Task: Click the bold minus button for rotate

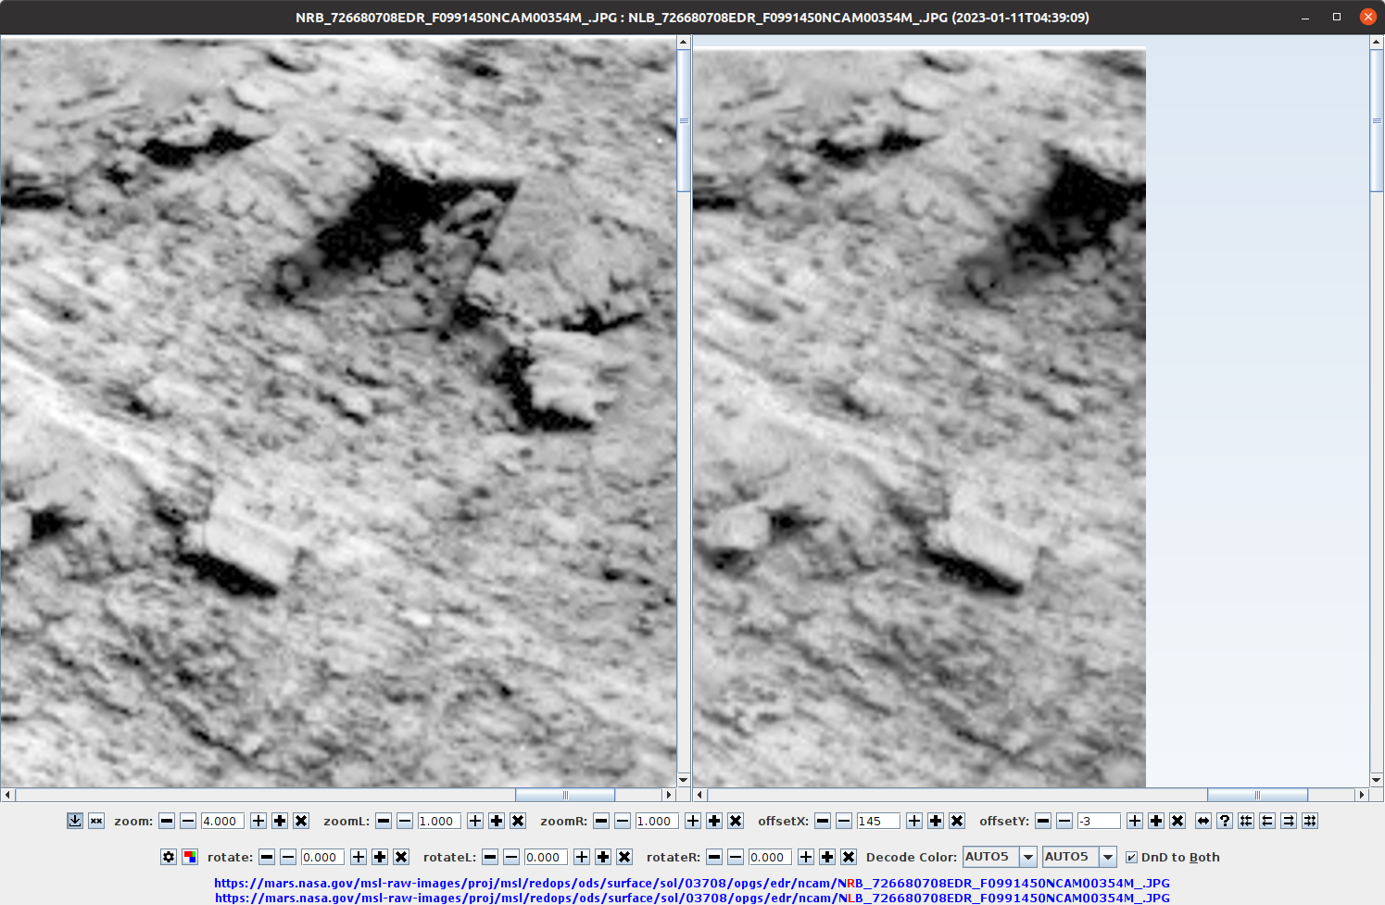Action: coord(267,857)
